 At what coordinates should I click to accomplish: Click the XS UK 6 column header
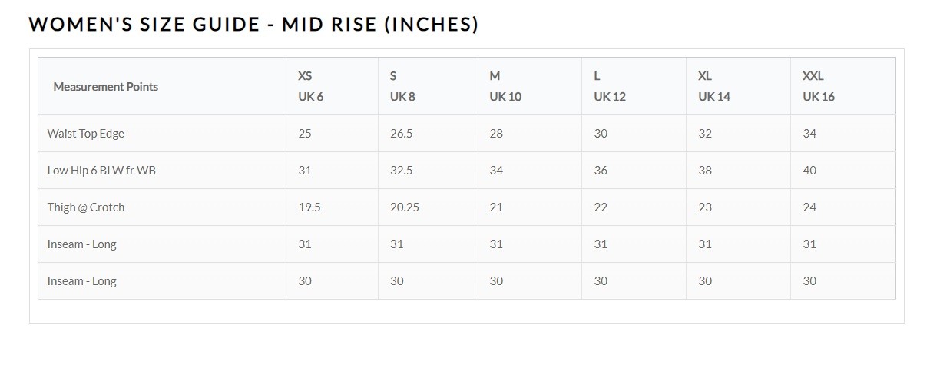[310, 86]
